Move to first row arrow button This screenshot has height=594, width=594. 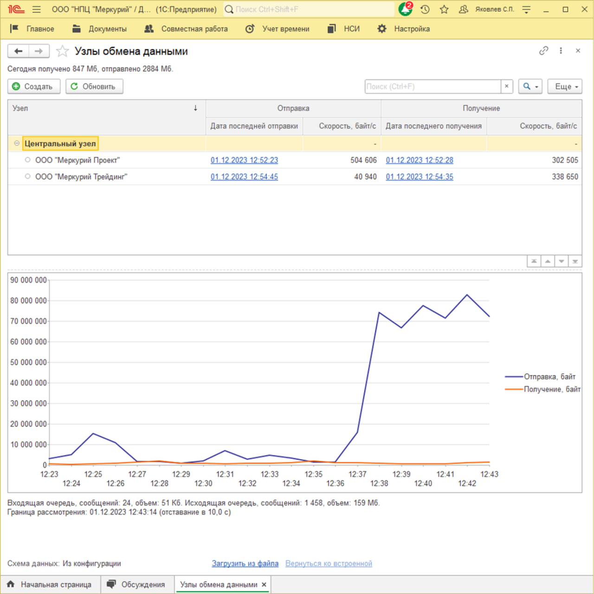534,261
